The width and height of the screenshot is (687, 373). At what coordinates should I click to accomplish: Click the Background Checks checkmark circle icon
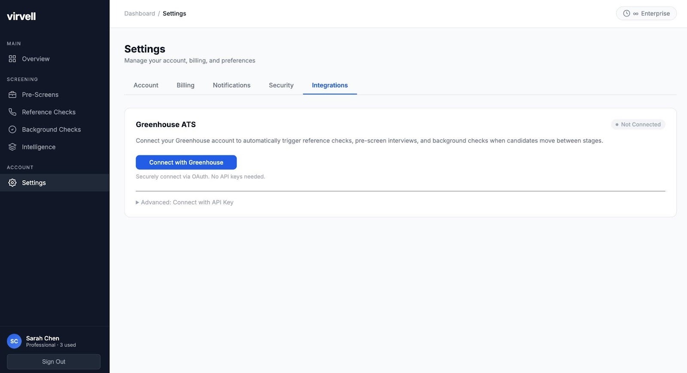pos(12,129)
